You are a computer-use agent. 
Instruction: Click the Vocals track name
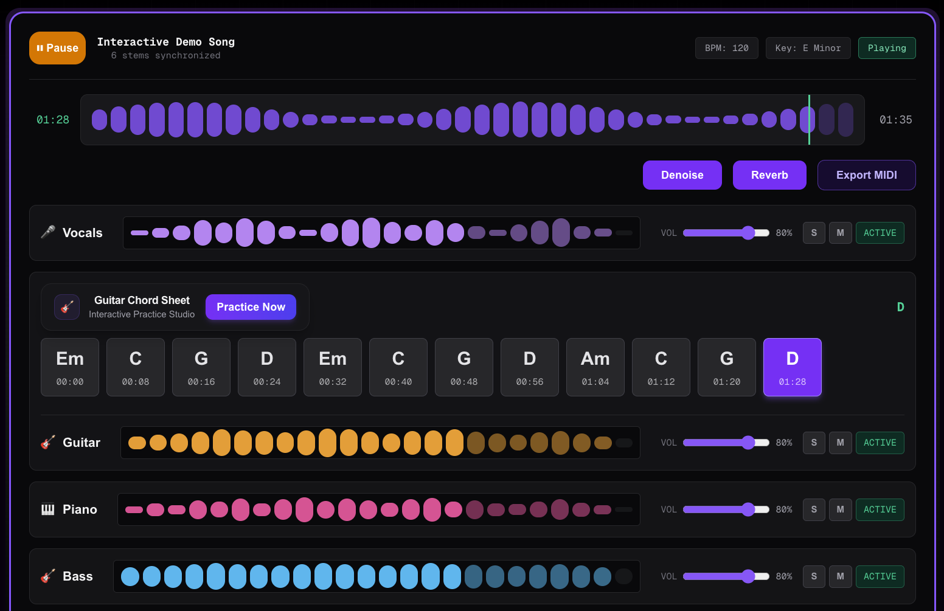pyautogui.click(x=83, y=233)
